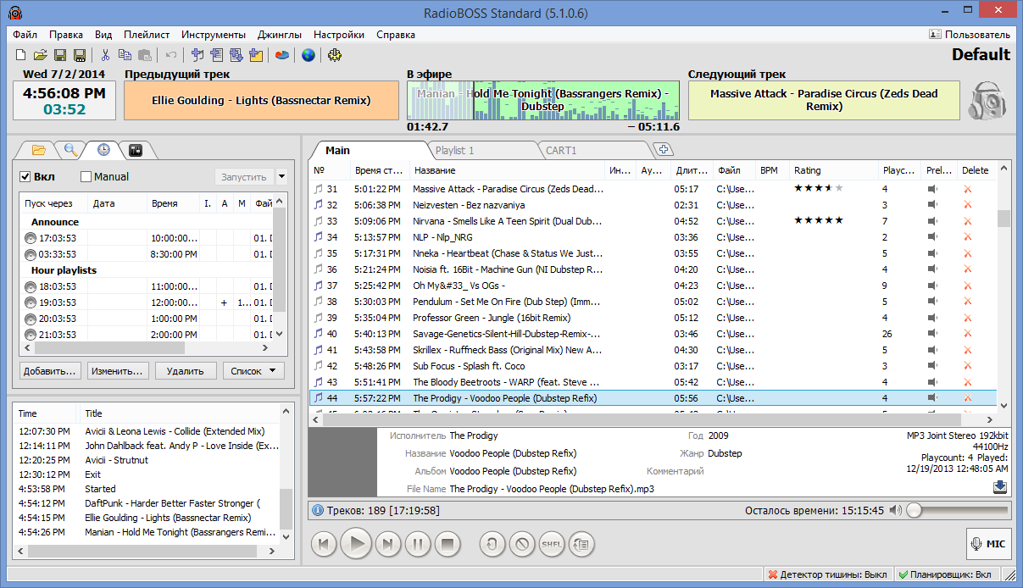The image size is (1023, 588).
Task: Expand the Запустить dropdown arrow
Action: (281, 177)
